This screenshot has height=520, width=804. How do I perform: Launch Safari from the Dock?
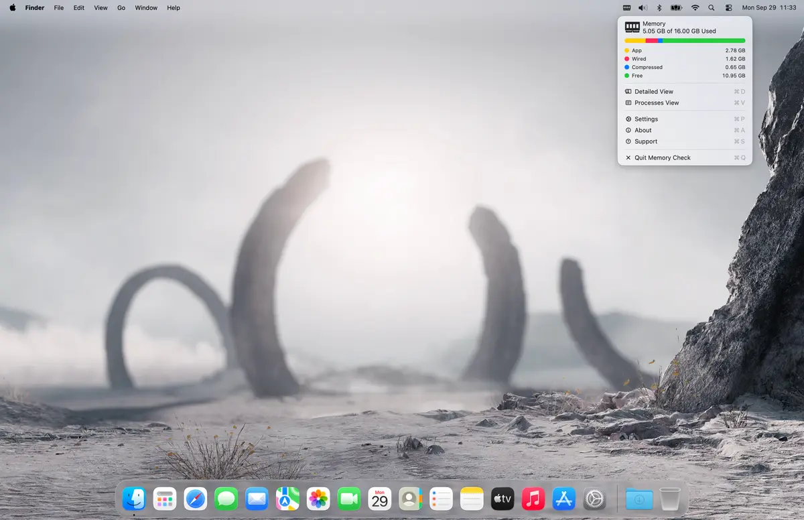point(195,499)
